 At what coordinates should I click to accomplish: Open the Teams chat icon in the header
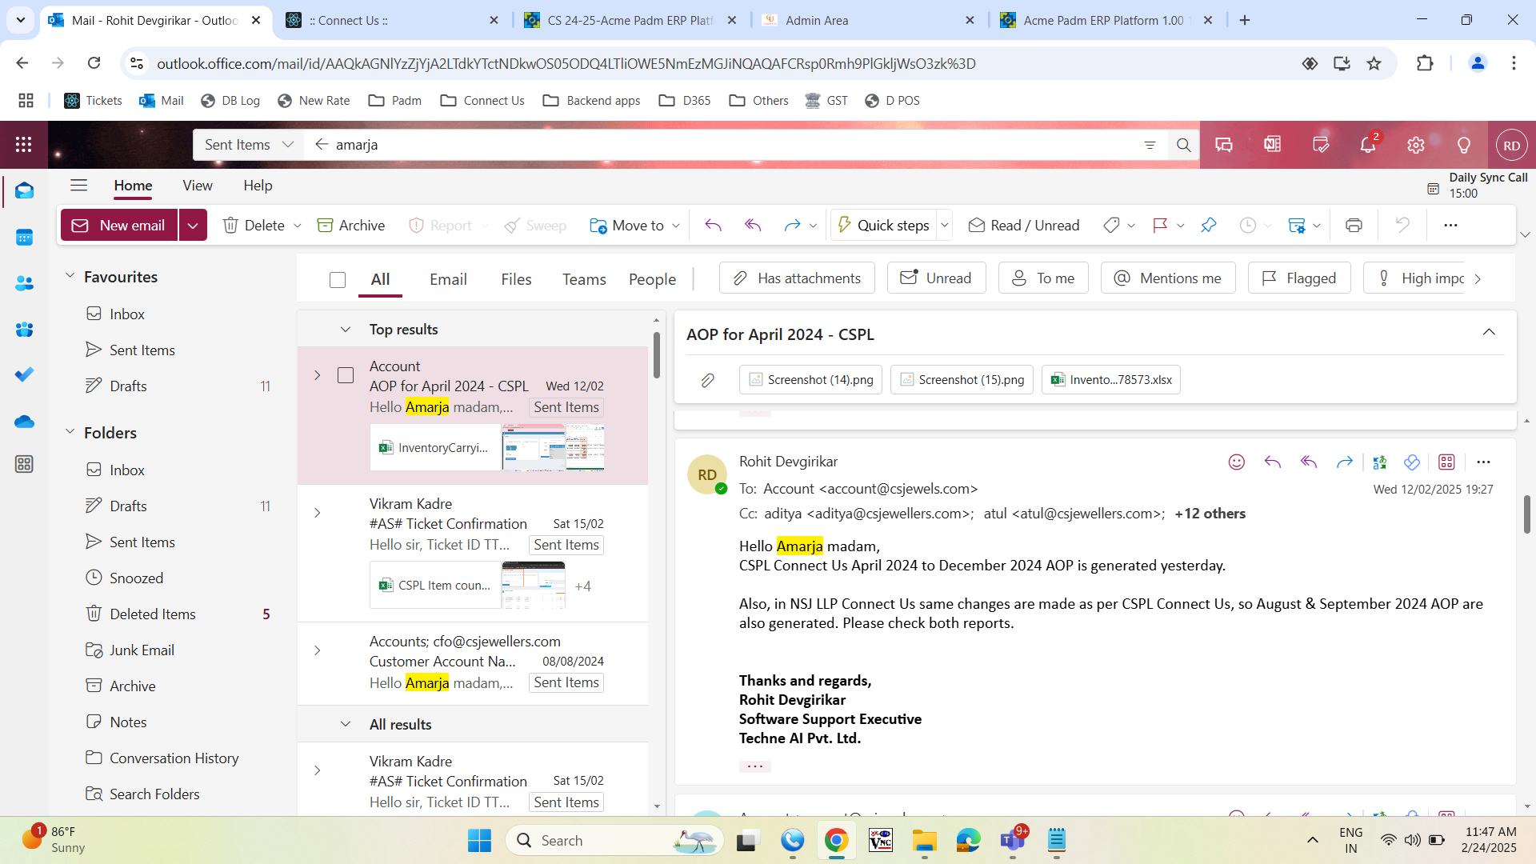(1224, 145)
